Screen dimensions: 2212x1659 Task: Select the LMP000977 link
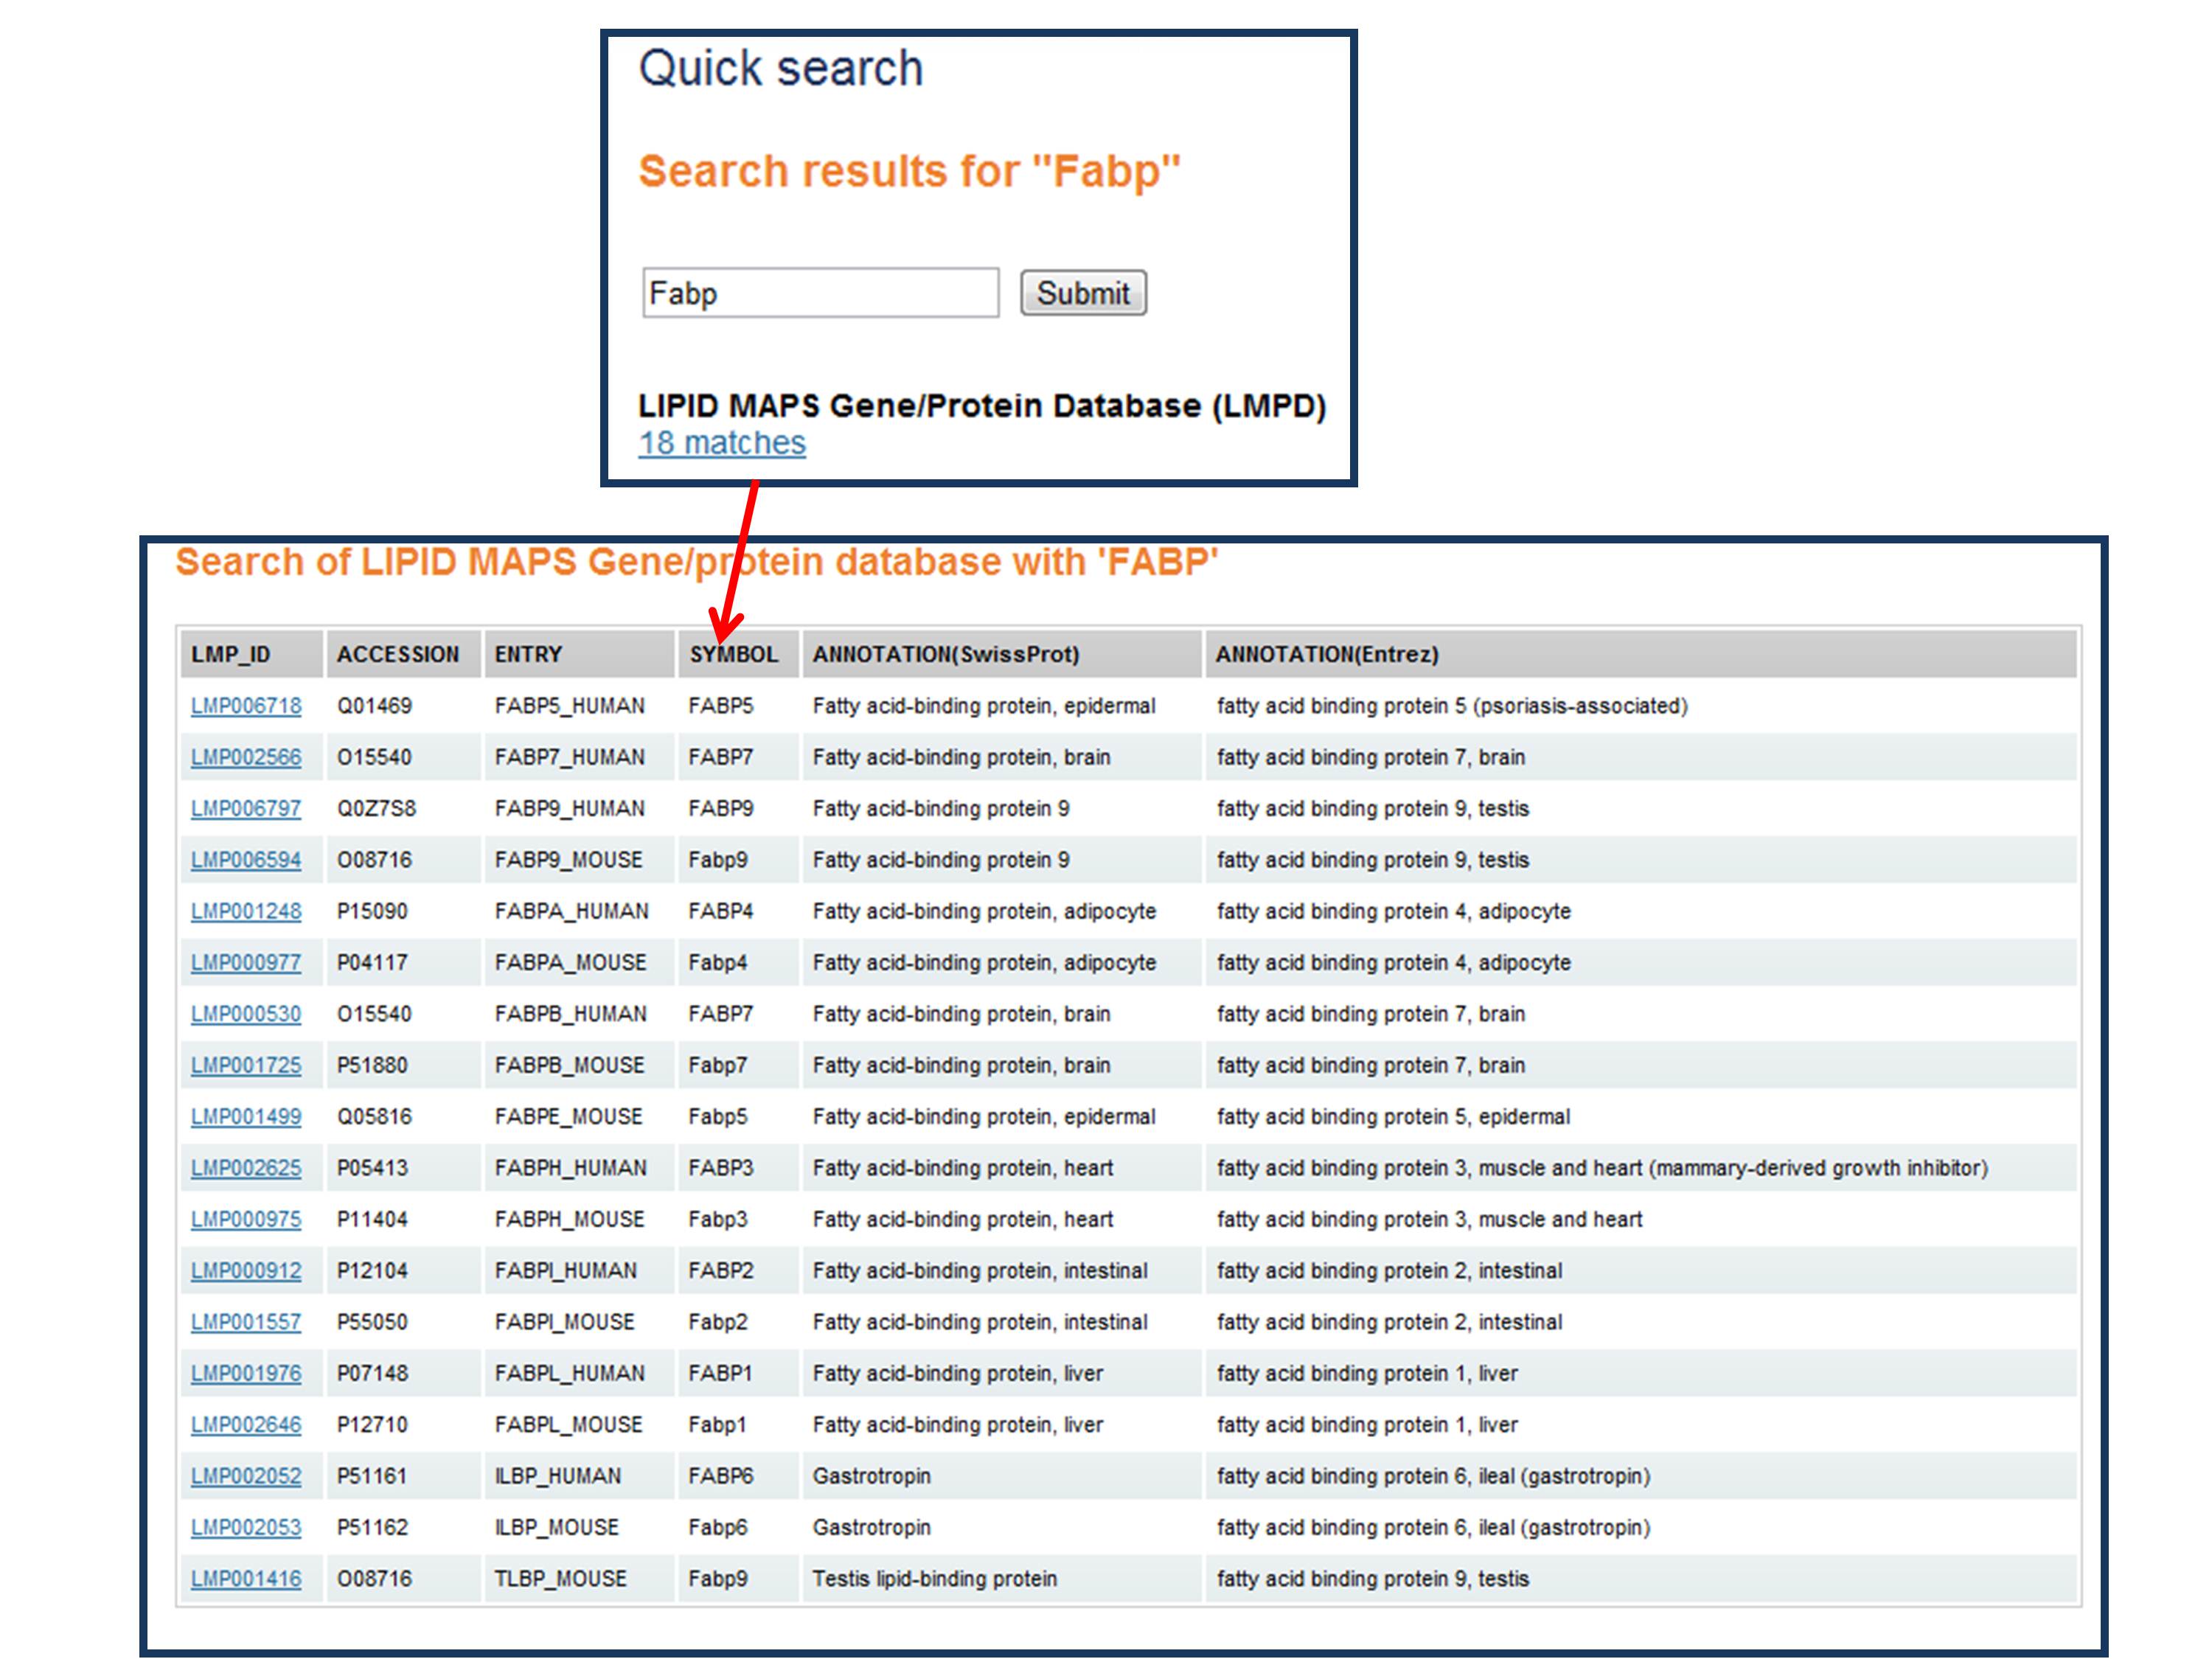point(246,962)
